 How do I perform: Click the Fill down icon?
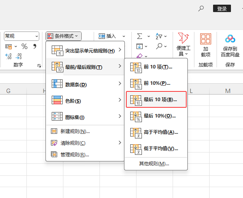(x=140, y=46)
